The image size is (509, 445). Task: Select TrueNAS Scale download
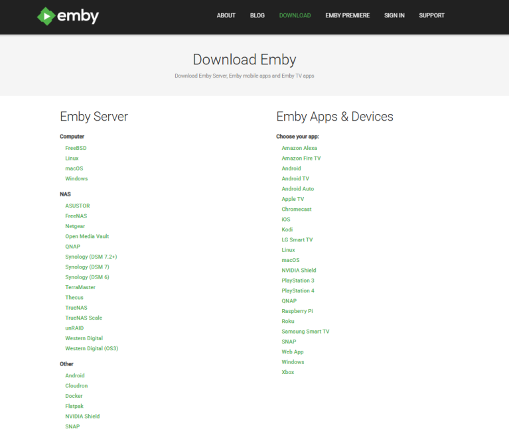[84, 318]
